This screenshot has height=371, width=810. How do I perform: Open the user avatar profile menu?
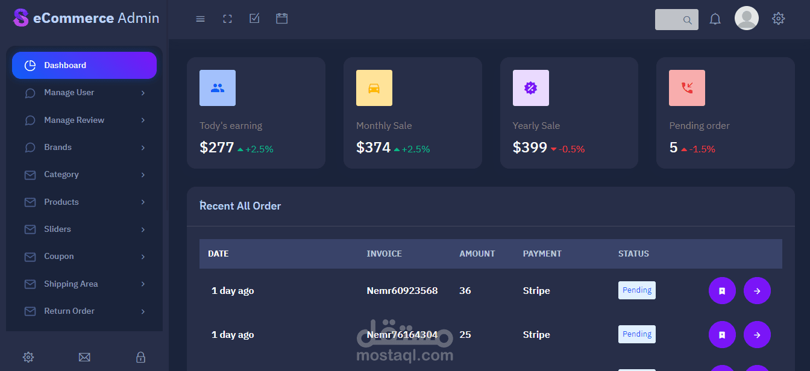(747, 18)
